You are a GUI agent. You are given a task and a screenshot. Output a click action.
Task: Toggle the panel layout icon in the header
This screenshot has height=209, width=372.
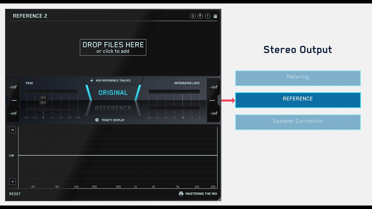[215, 16]
